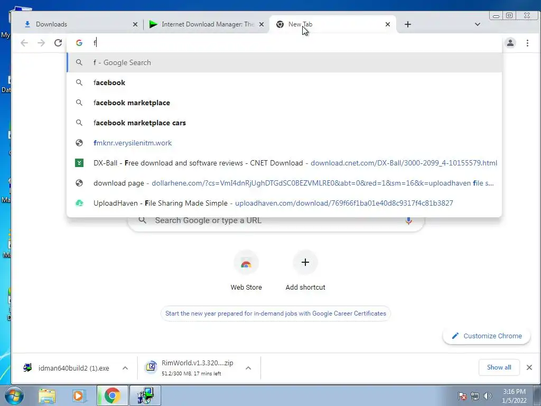Click the UploadHaven cloud favicon
The image size is (541, 406).
[x=79, y=203]
